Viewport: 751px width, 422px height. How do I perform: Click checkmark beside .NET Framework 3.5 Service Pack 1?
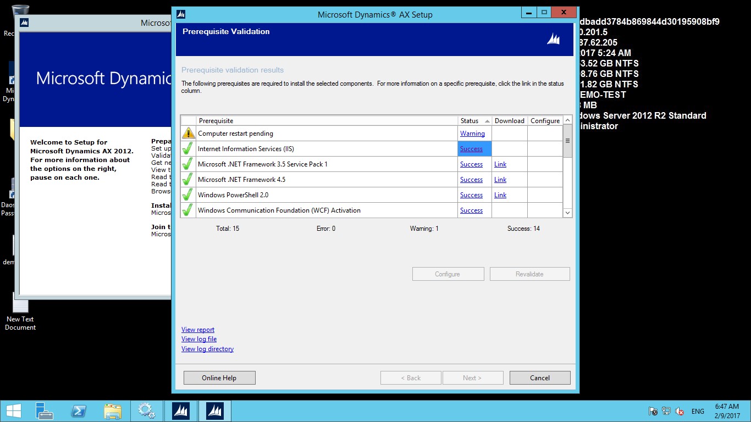tap(188, 164)
